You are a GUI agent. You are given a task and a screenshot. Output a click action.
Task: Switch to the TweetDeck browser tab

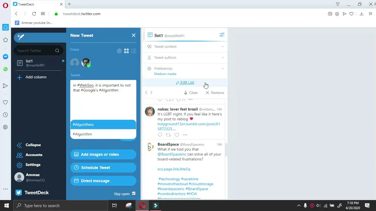pyautogui.click(x=38, y=4)
